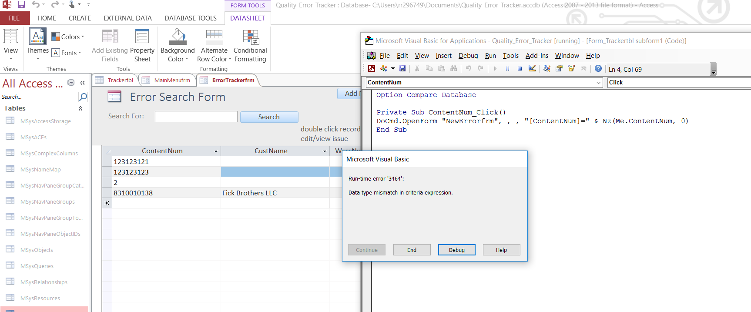This screenshot has height=312, width=751.
Task: Click the Run Sub play icon
Action: (495, 68)
